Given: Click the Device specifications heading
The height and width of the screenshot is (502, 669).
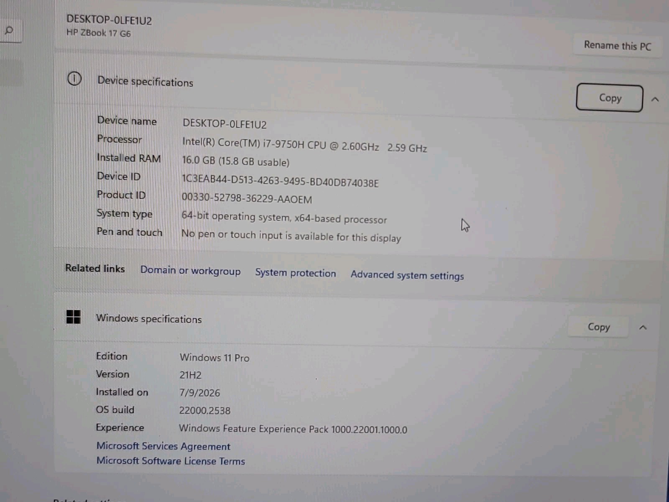Looking at the screenshot, I should coord(145,82).
